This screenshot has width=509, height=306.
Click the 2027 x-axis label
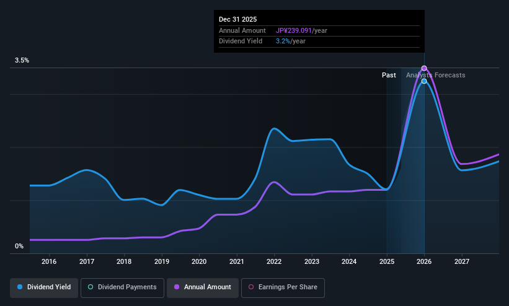click(x=462, y=261)
